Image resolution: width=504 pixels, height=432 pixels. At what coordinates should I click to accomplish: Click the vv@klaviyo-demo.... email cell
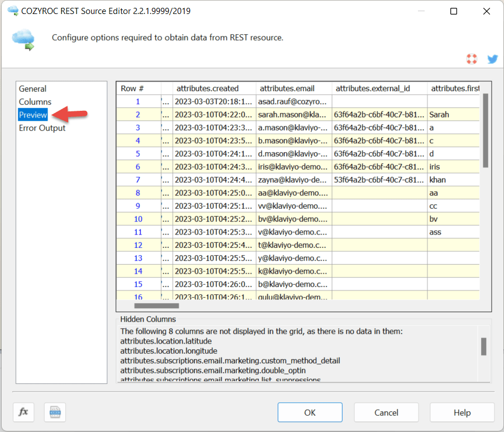[x=294, y=206]
